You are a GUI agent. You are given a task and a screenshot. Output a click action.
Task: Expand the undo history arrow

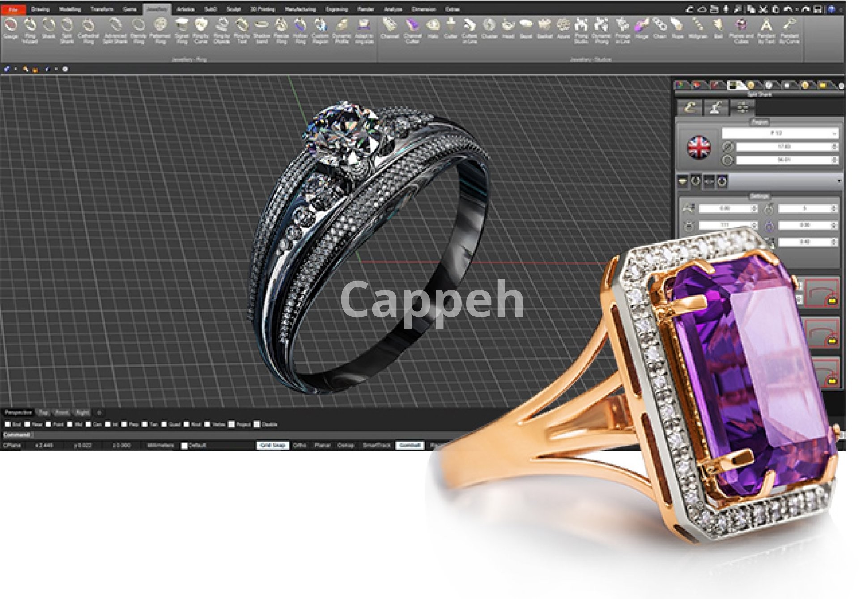(797, 9)
